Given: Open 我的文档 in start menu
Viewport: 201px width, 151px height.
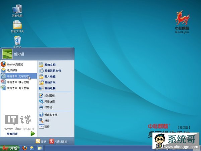Looking at the screenshot, I should pos(47,64).
